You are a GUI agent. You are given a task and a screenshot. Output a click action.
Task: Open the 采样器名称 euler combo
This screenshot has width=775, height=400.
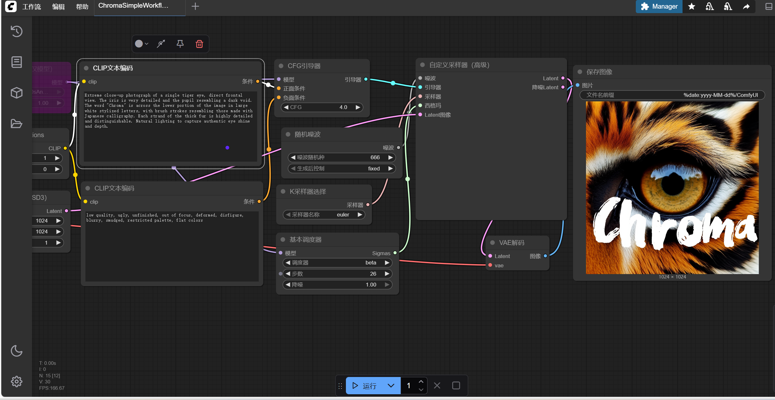pyautogui.click(x=324, y=215)
